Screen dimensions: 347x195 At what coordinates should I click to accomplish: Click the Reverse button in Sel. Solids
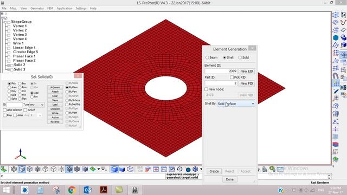(55, 122)
